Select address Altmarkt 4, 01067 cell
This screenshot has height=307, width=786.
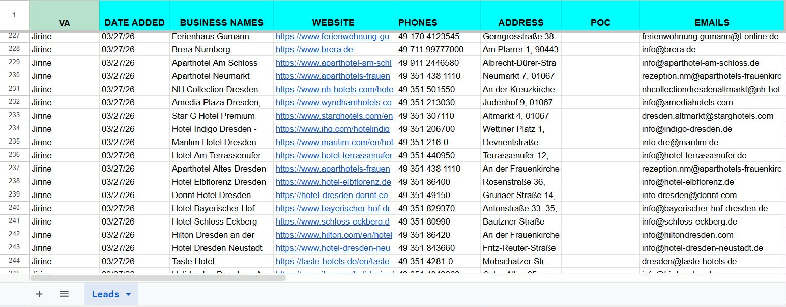coord(520,116)
